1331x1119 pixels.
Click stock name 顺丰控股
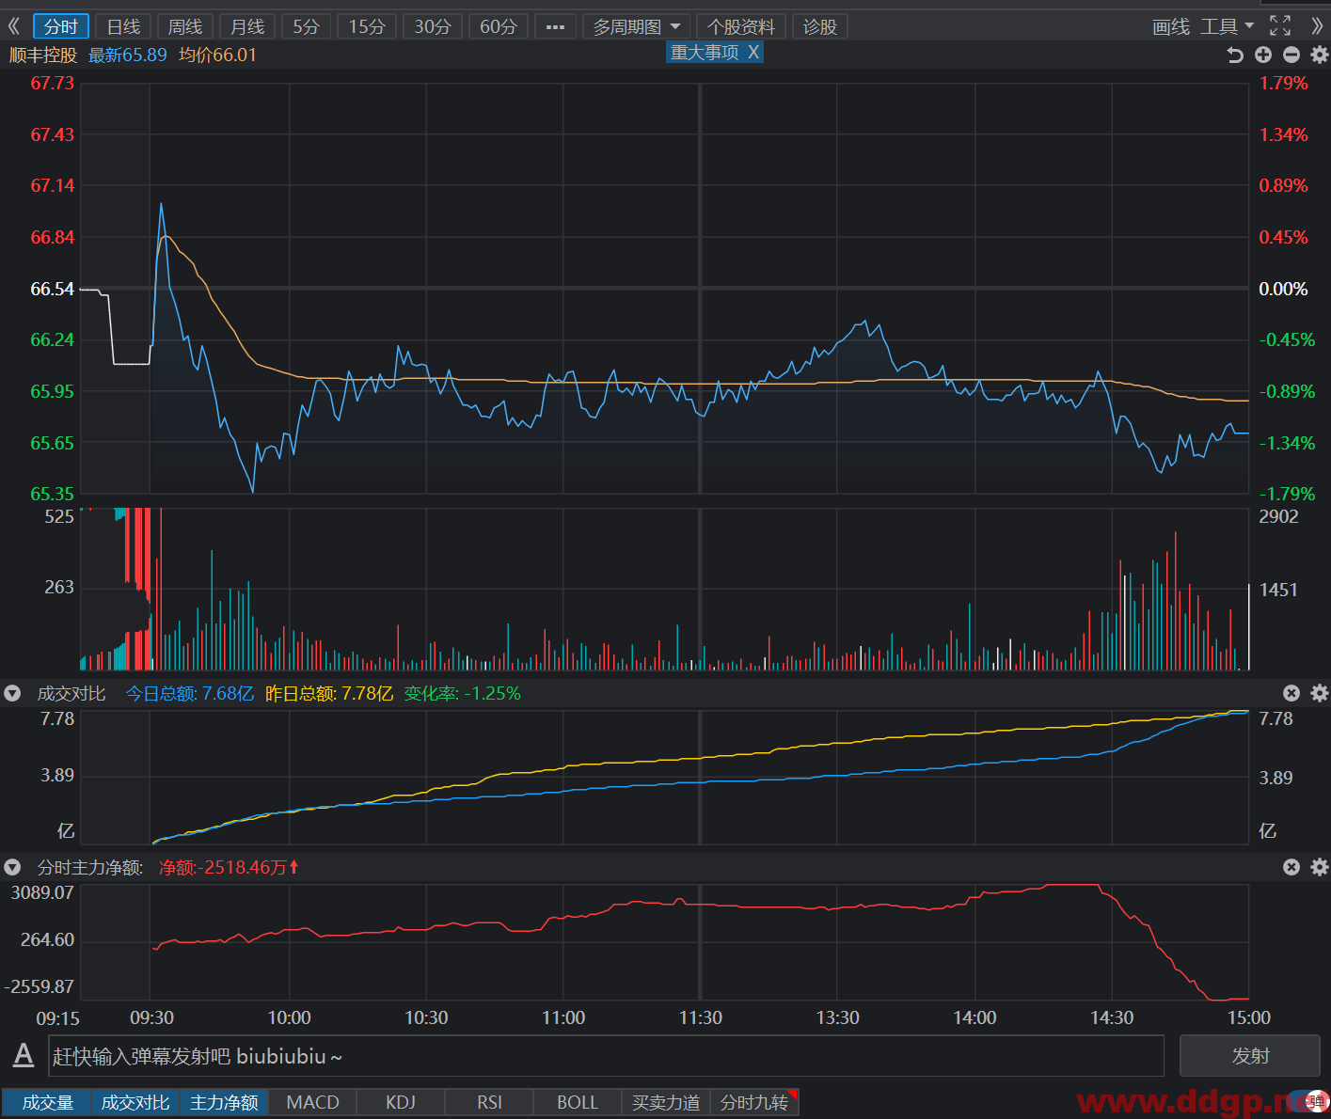coord(43,55)
